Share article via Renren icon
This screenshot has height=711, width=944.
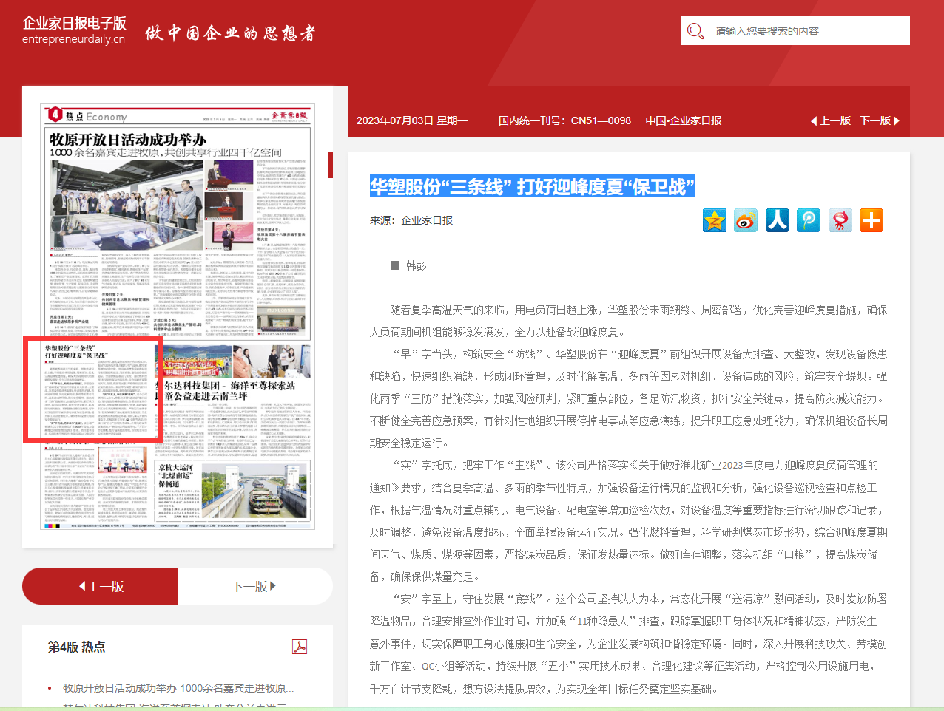777,220
